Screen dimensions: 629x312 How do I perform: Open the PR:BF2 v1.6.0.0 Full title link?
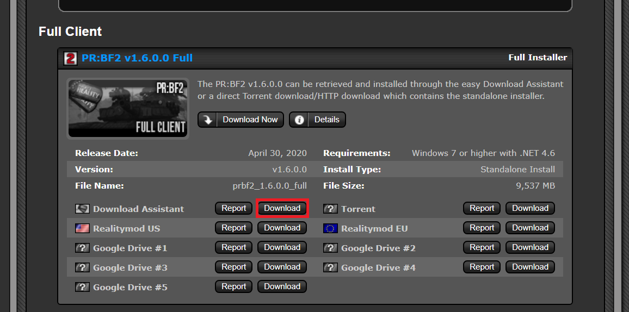pos(137,58)
